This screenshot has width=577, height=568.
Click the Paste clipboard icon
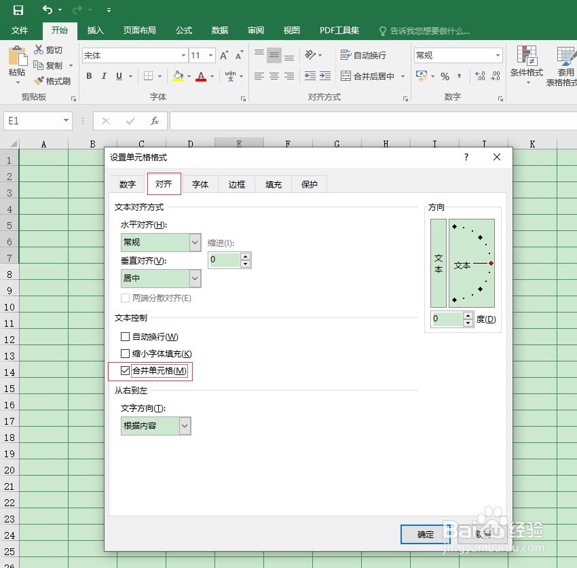point(18,56)
